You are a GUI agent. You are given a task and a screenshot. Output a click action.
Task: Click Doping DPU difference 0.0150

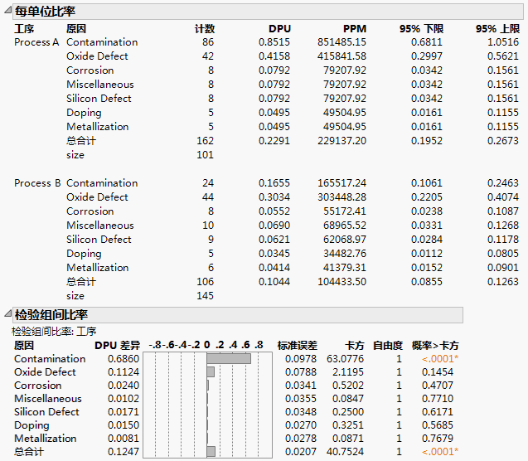(x=124, y=425)
